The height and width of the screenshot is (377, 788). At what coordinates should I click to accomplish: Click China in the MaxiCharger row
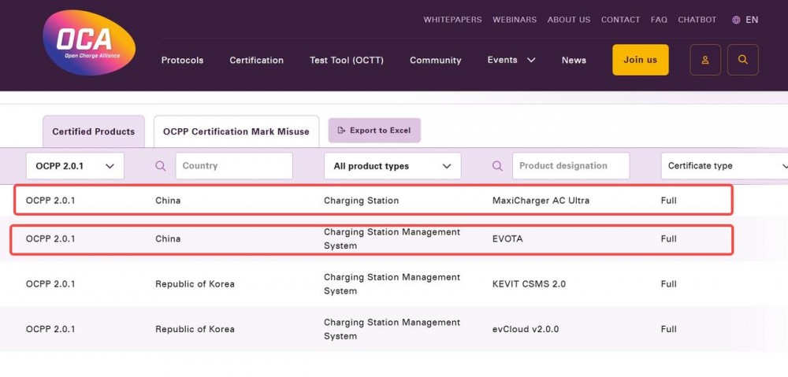click(168, 201)
